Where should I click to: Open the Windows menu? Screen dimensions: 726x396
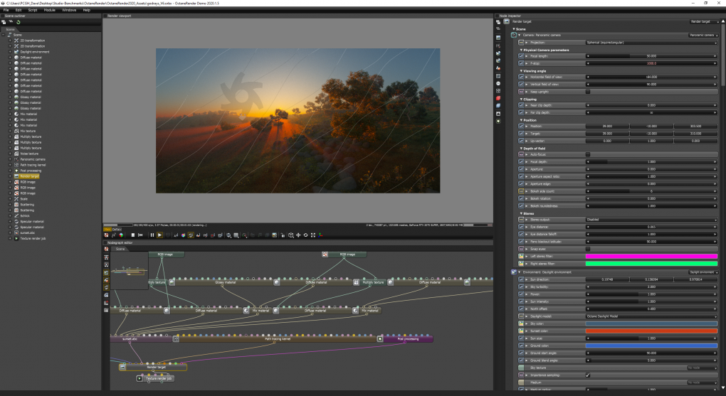pyautogui.click(x=69, y=10)
